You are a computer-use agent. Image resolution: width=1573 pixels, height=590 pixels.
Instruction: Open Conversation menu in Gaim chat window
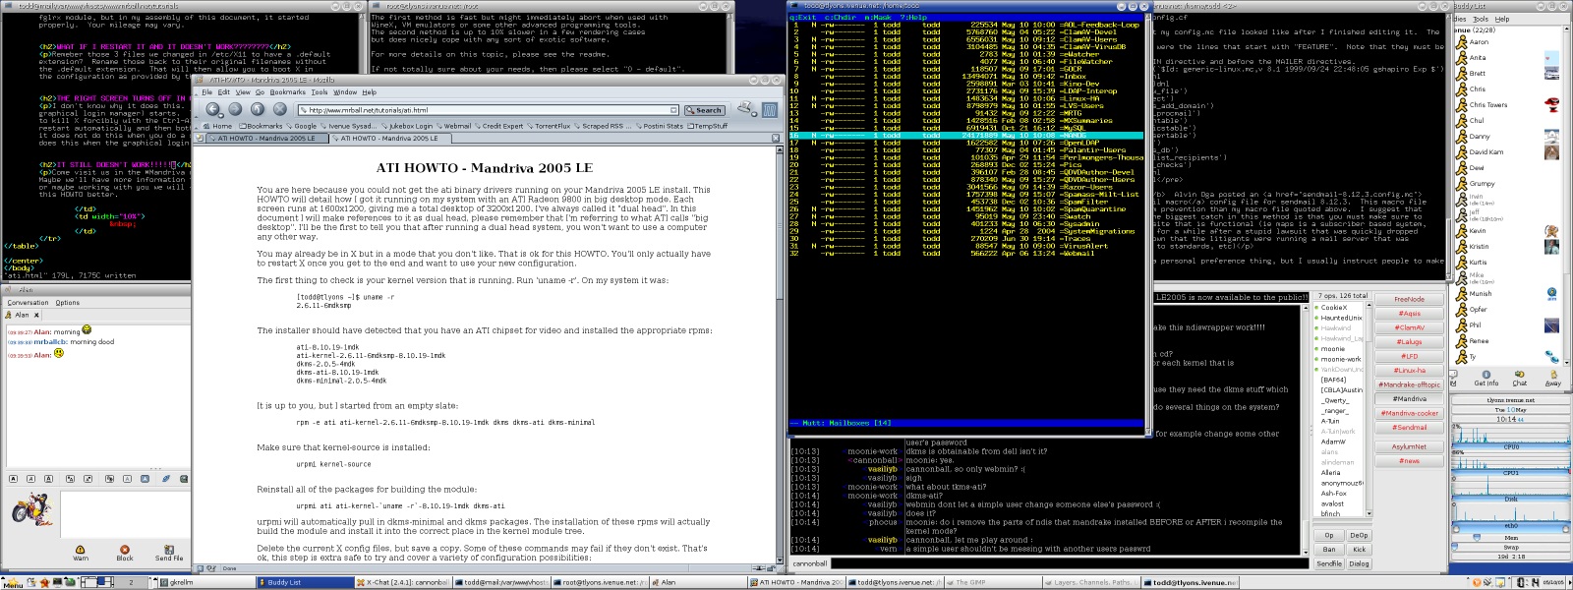tap(28, 303)
